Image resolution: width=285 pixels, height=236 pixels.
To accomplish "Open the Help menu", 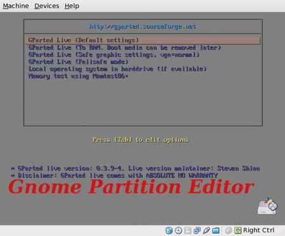I will click(72, 6).
